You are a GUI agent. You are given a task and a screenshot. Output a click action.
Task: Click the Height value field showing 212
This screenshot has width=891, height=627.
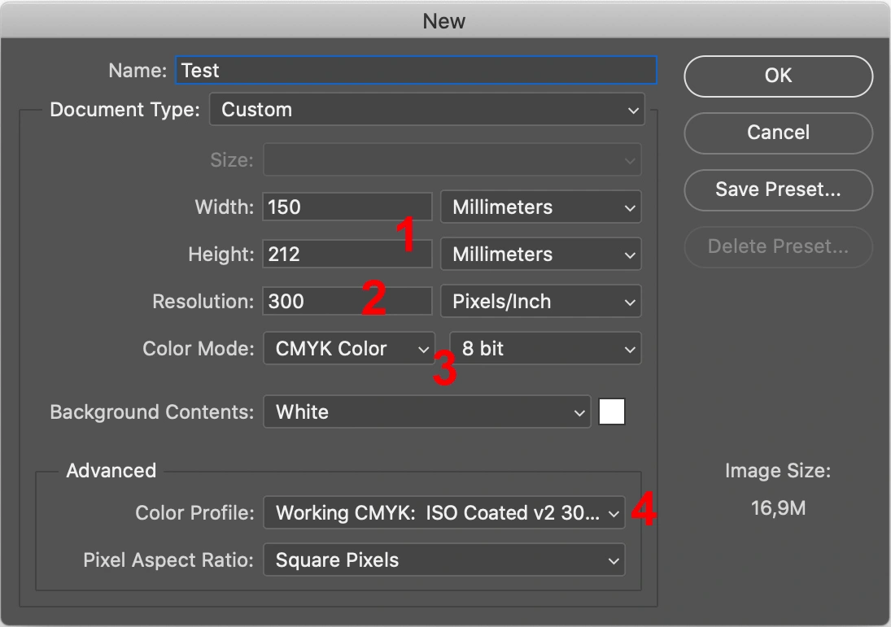[x=347, y=254]
